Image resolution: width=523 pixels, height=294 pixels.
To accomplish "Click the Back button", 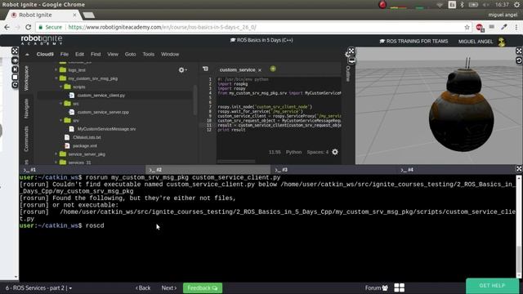I will 143,288.
